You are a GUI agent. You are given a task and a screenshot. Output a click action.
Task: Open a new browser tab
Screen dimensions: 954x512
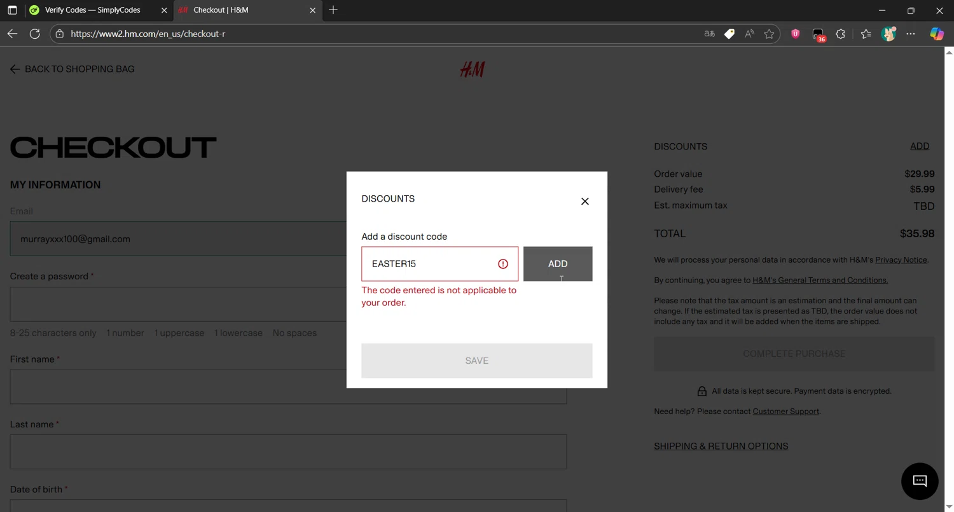coord(333,10)
